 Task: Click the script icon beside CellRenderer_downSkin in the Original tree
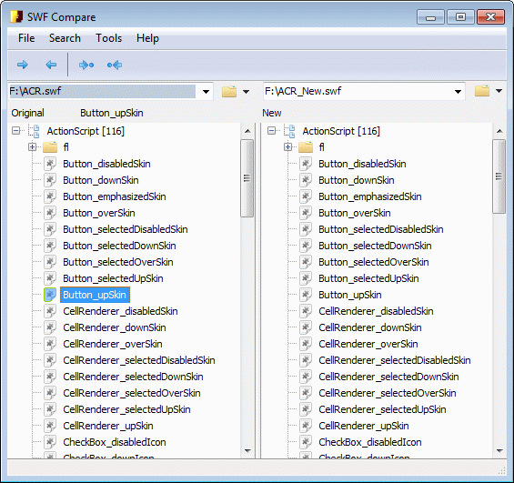click(x=50, y=327)
